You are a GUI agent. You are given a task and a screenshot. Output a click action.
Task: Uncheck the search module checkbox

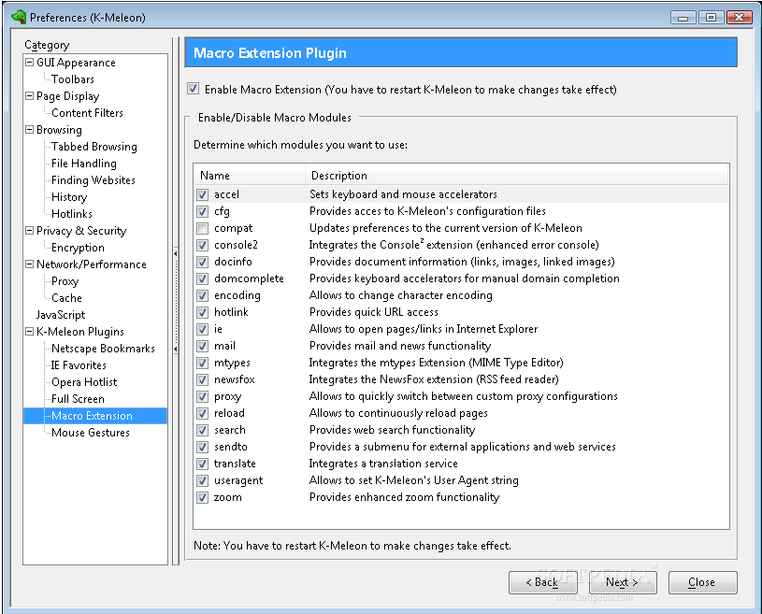coord(203,431)
